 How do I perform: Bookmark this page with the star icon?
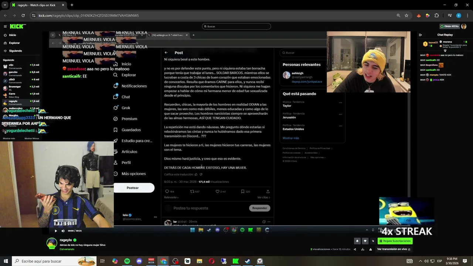pos(406,16)
